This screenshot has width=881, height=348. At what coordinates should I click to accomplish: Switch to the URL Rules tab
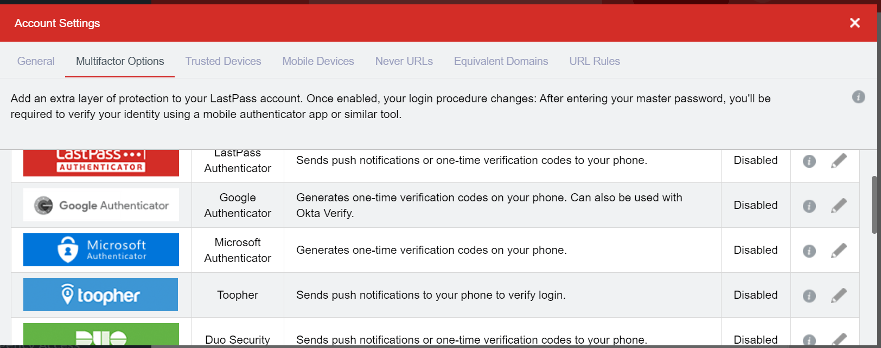[x=595, y=61]
